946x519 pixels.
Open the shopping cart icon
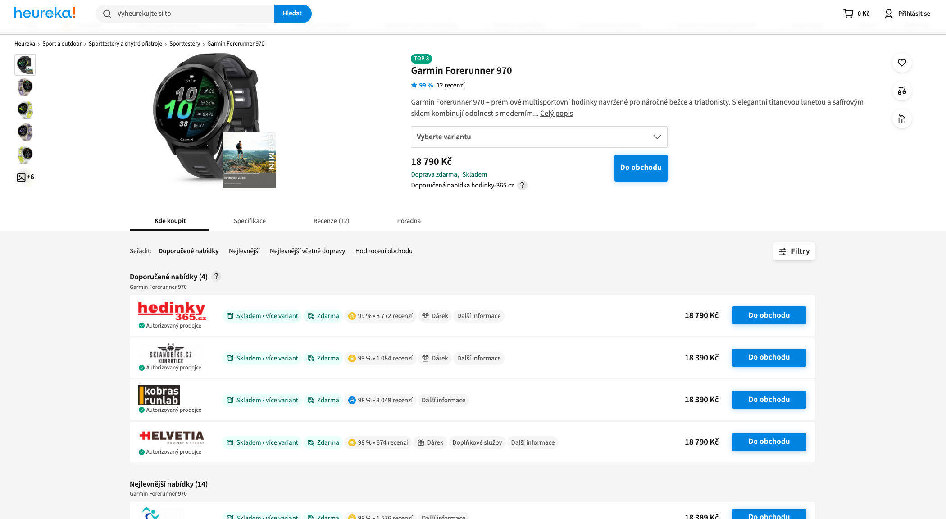tap(848, 14)
